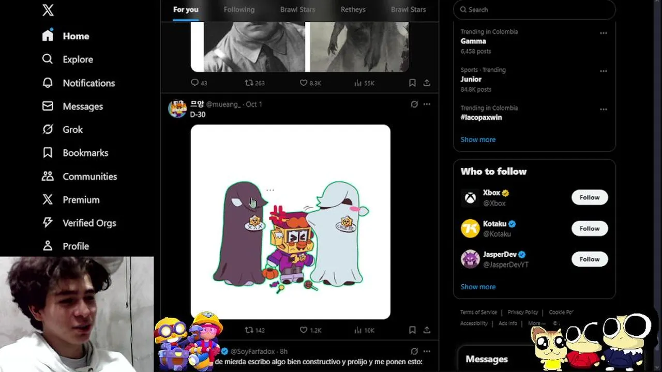Open more options for #lacopaxwin trend
This screenshot has width=662, height=372.
pos(603,109)
